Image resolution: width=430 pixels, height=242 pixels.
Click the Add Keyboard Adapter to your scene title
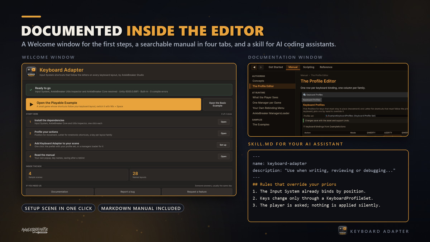point(57,143)
